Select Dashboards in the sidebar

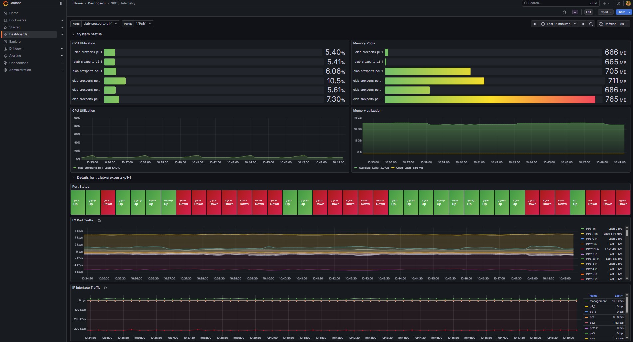pos(18,34)
